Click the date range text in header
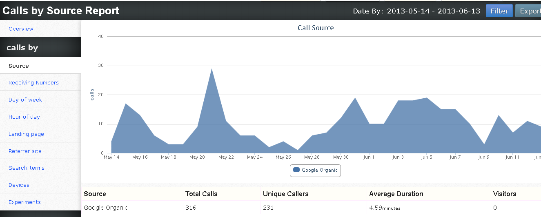 [416, 11]
